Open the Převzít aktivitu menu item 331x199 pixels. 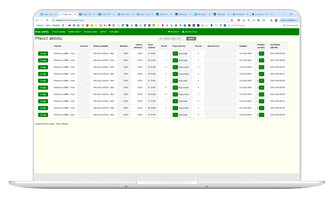pyautogui.click(x=59, y=32)
